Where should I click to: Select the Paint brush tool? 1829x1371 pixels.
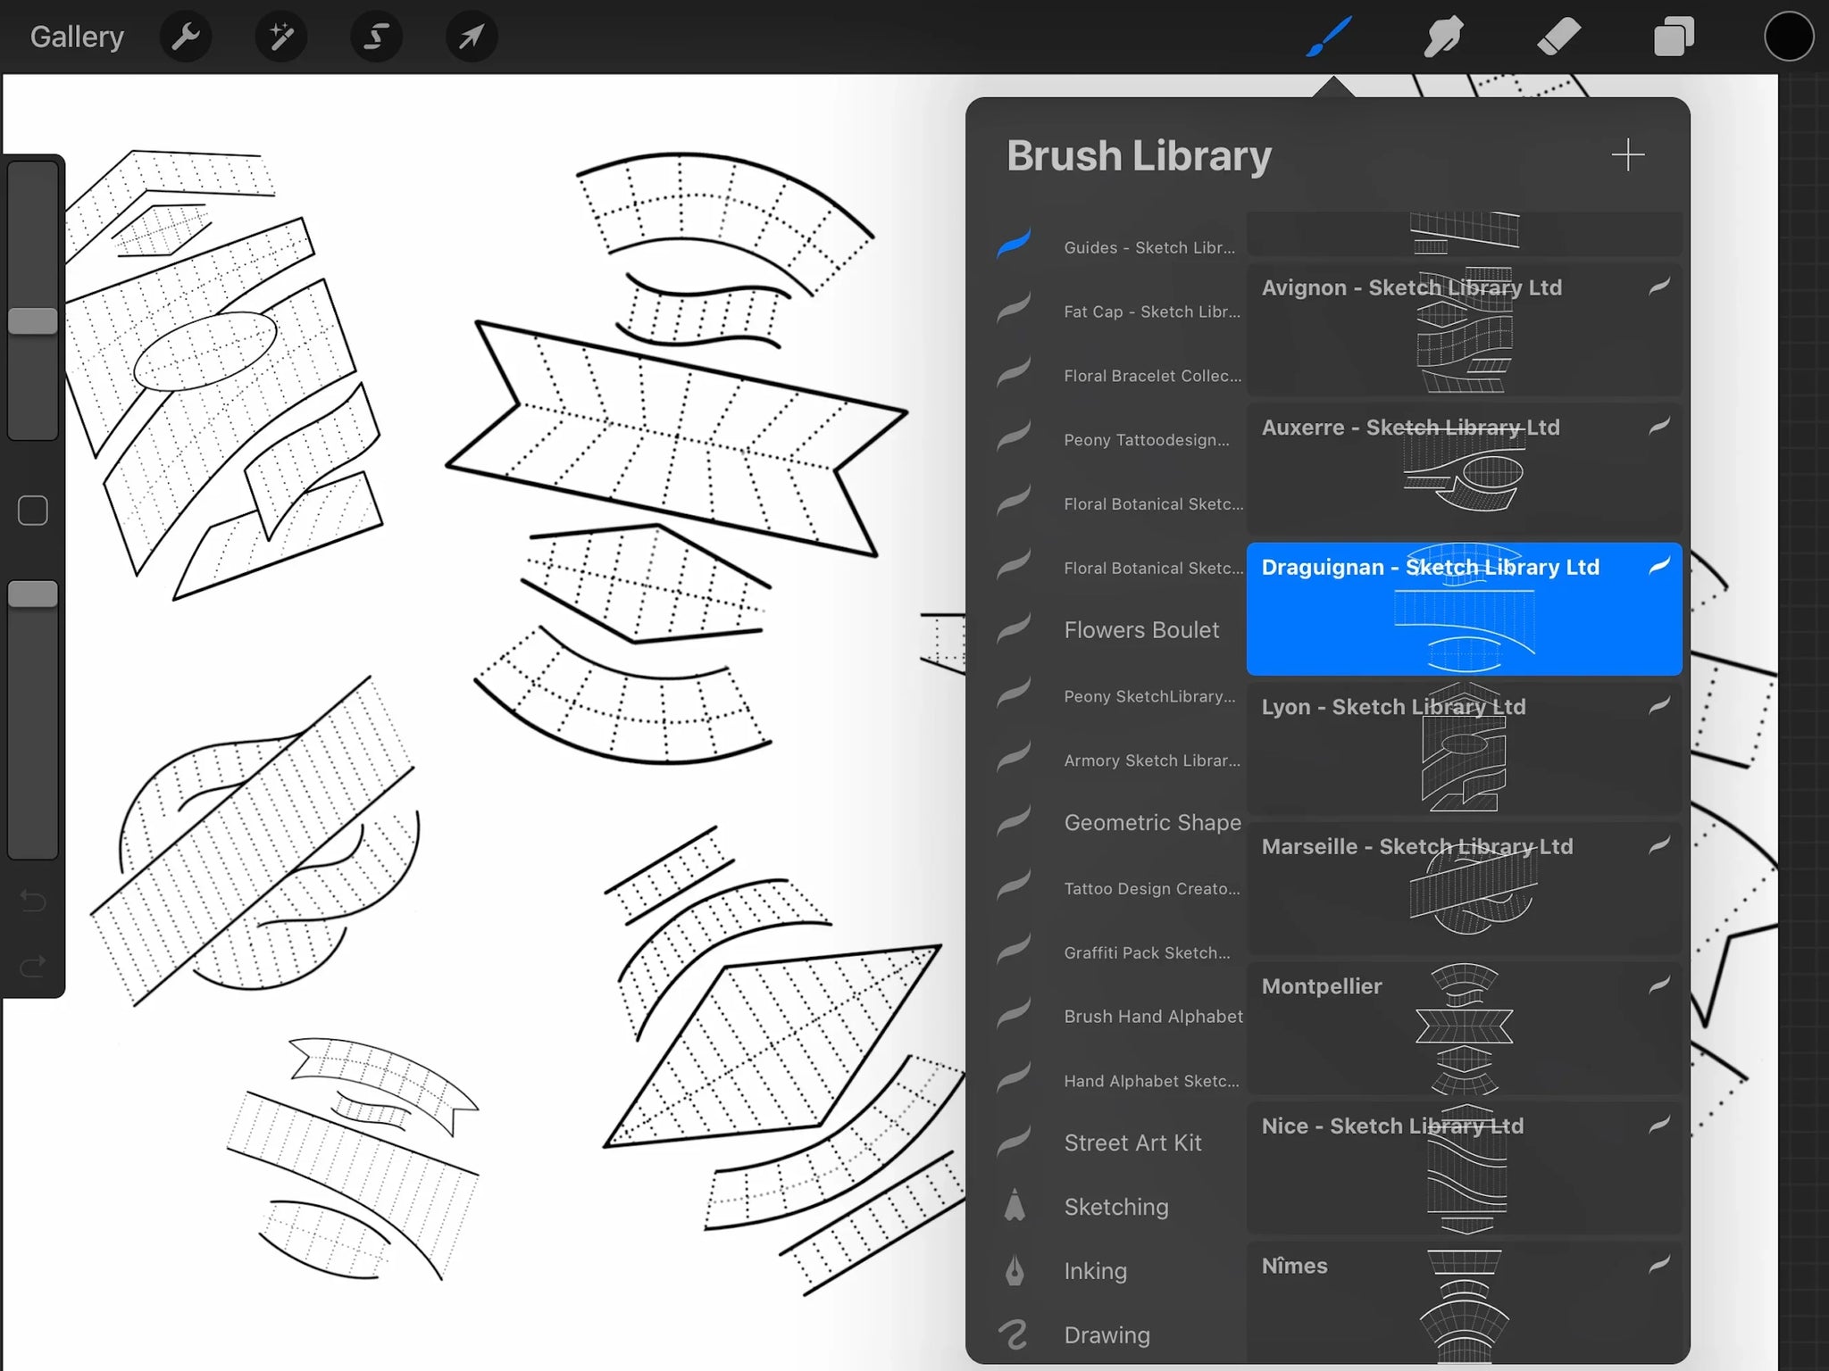tap(1329, 37)
